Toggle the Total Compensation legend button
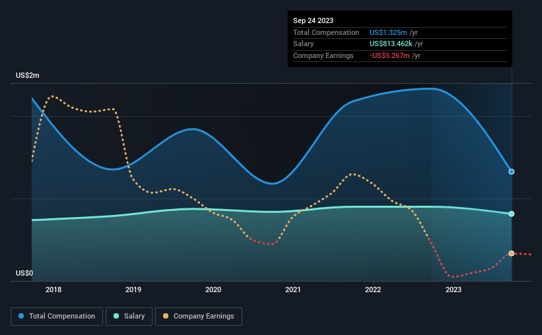 (x=57, y=317)
